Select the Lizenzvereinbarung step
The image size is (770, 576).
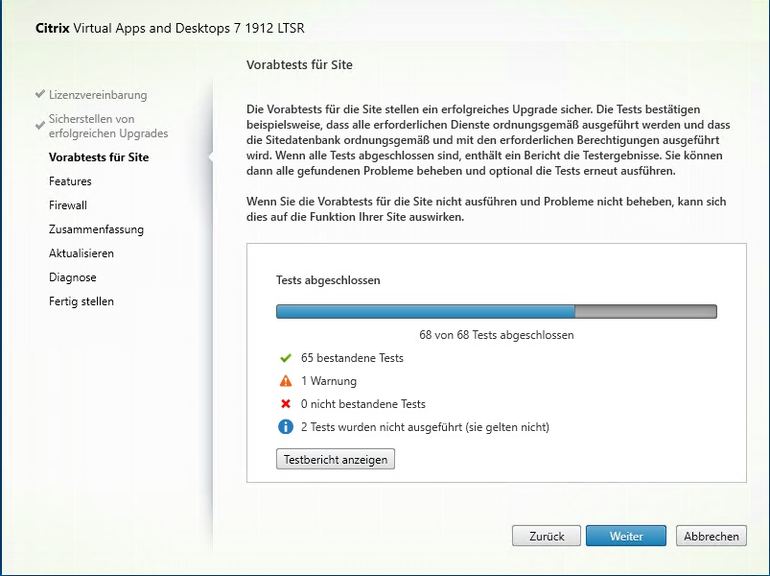click(98, 95)
